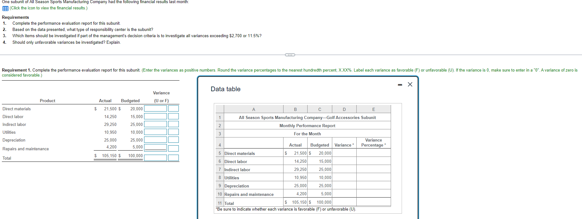Click the Depreciation U or F field
The width and height of the screenshot is (582, 219).
click(x=173, y=140)
